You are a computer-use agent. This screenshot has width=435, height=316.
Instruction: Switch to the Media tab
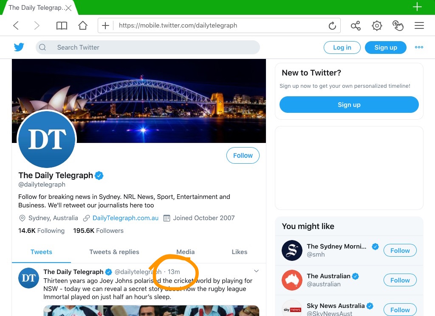(185, 252)
